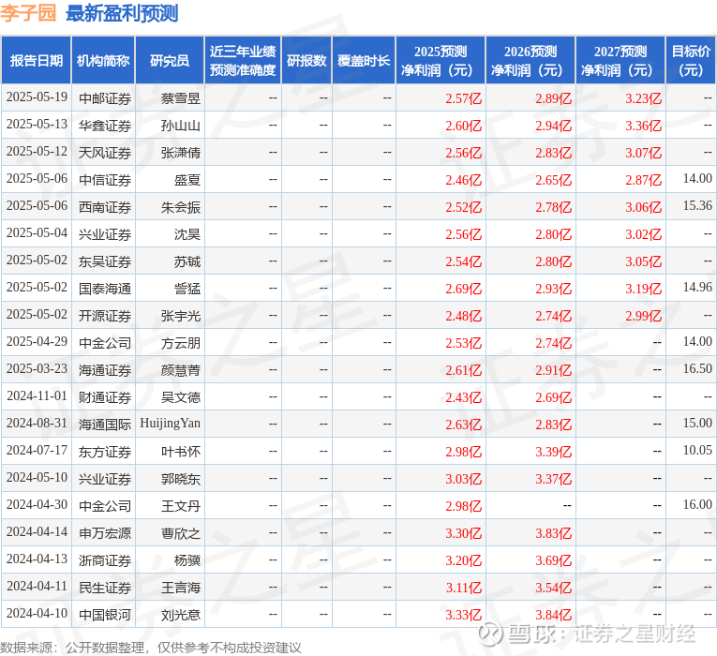Click the 3.33亿 2025 forecast
Screen dimensions: 717x656
pos(464,615)
